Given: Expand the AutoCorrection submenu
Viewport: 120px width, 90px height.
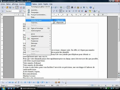Looking at the screenshot, I should click(x=38, y=31).
